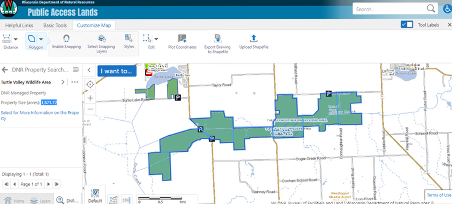Collapse the side panel arrow

[89, 70]
